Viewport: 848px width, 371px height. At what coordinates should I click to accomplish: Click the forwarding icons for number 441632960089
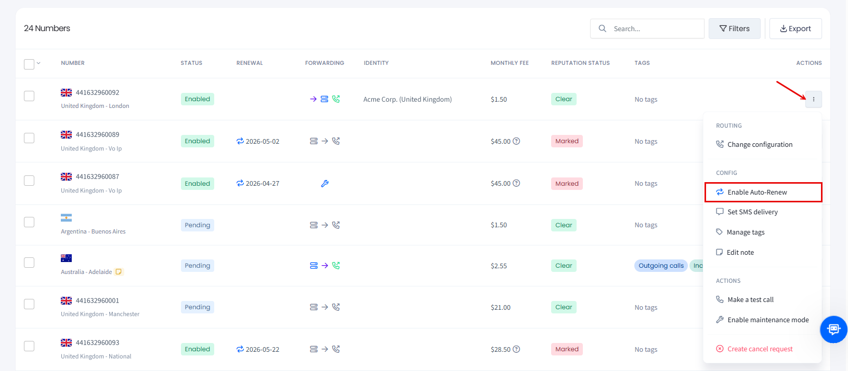coord(324,141)
